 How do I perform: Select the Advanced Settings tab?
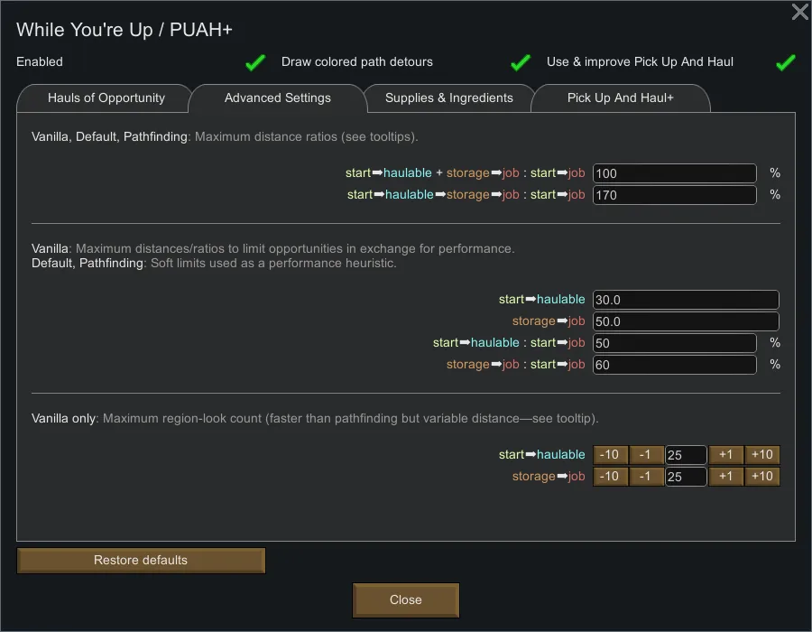(277, 98)
